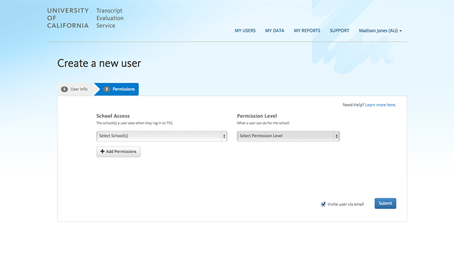The width and height of the screenshot is (454, 264).
Task: Click the Permission Level description text
Action: tap(263, 123)
